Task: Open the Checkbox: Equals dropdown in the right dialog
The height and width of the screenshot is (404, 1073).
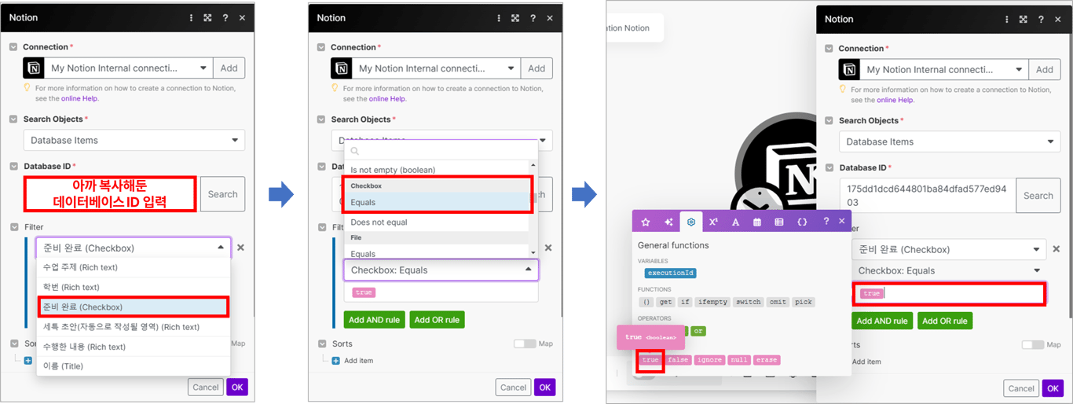Action: [x=950, y=270]
